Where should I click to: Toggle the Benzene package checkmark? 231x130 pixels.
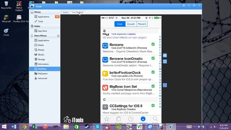point(153,44)
